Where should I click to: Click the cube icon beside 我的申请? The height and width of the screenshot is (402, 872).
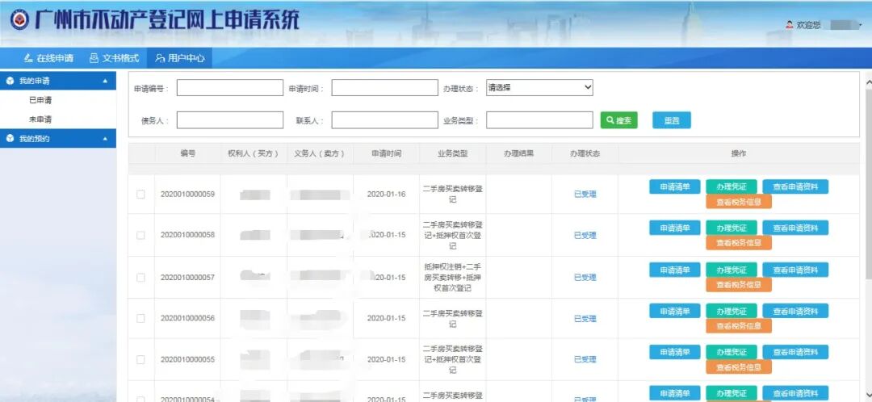click(x=10, y=82)
